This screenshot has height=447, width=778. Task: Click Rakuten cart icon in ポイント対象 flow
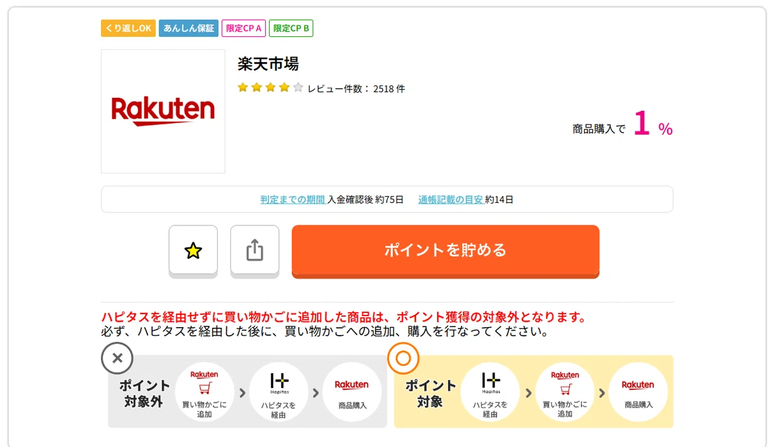tap(565, 392)
